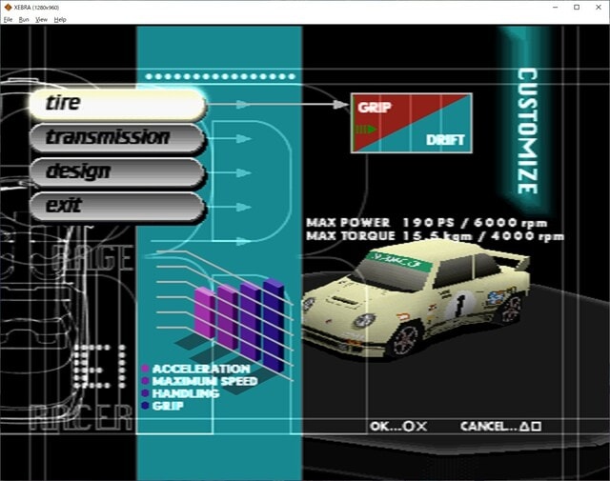610x481 pixels.
Task: Click the DRIFT label in tire chart
Action: coord(445,140)
